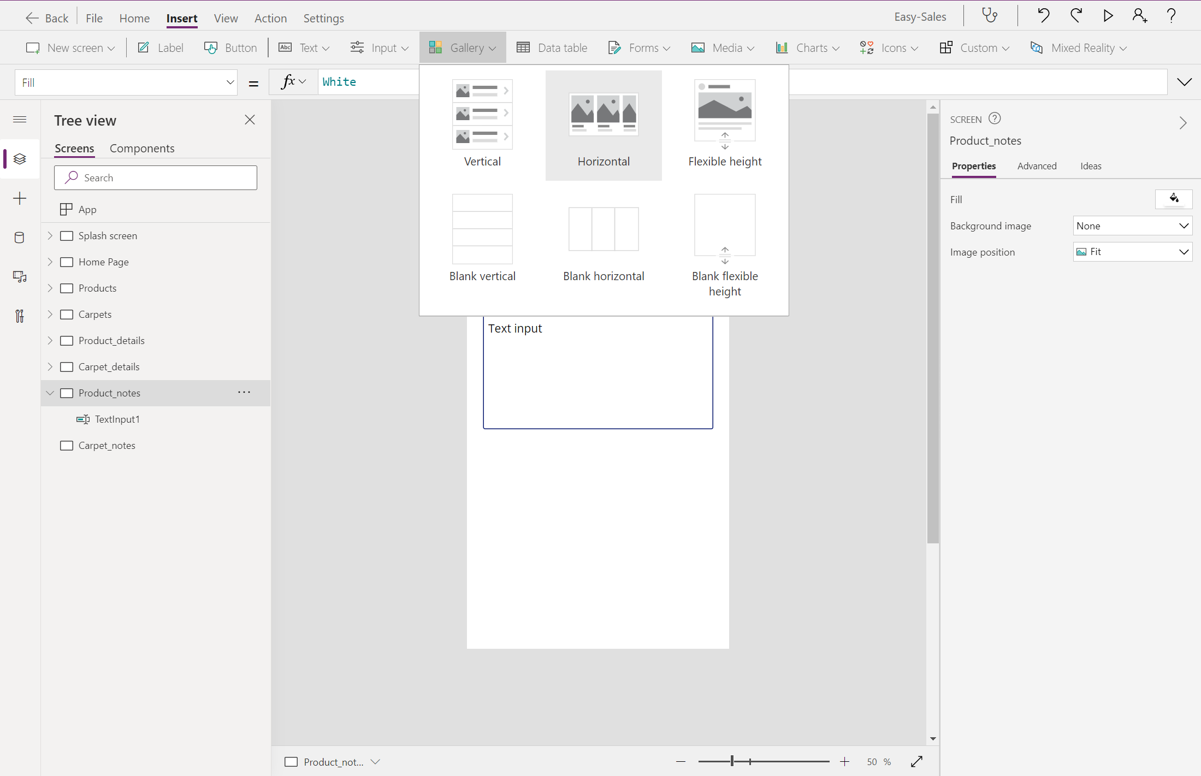The height and width of the screenshot is (776, 1201).
Task: Click fit-to-window expand icon
Action: click(916, 761)
